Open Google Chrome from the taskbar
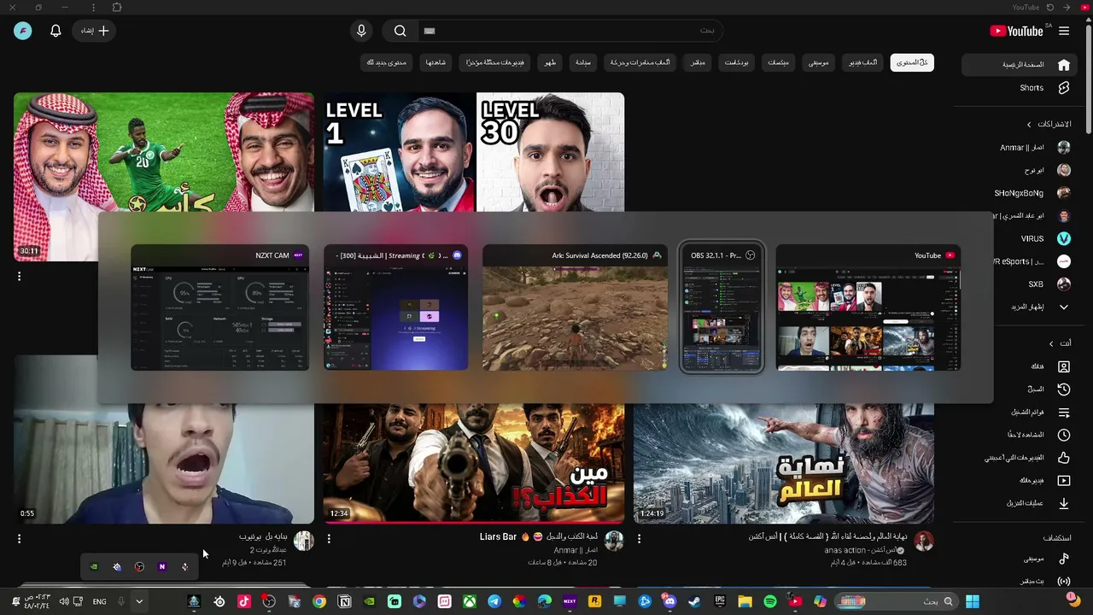Viewport: 1093px width, 615px height. [x=319, y=601]
